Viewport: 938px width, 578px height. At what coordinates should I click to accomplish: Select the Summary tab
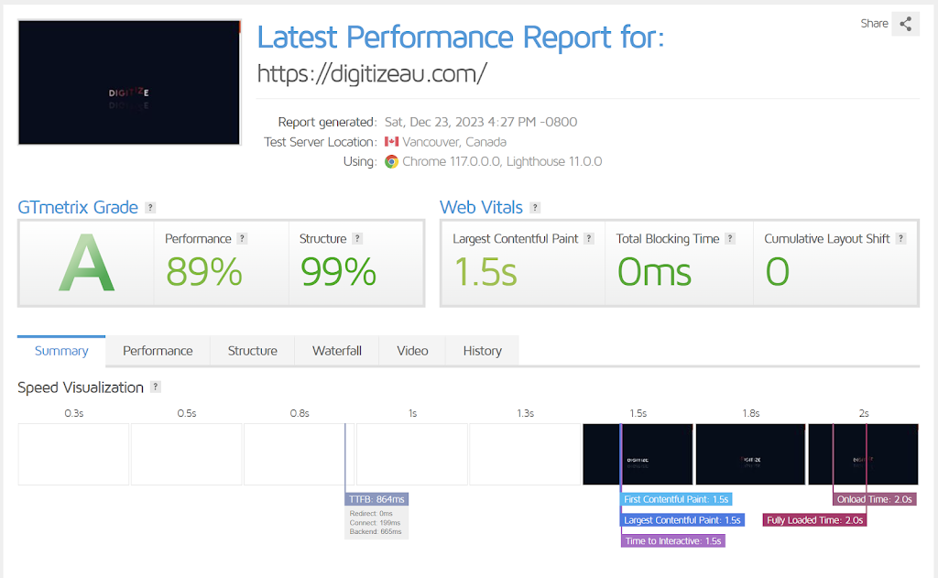pyautogui.click(x=61, y=351)
